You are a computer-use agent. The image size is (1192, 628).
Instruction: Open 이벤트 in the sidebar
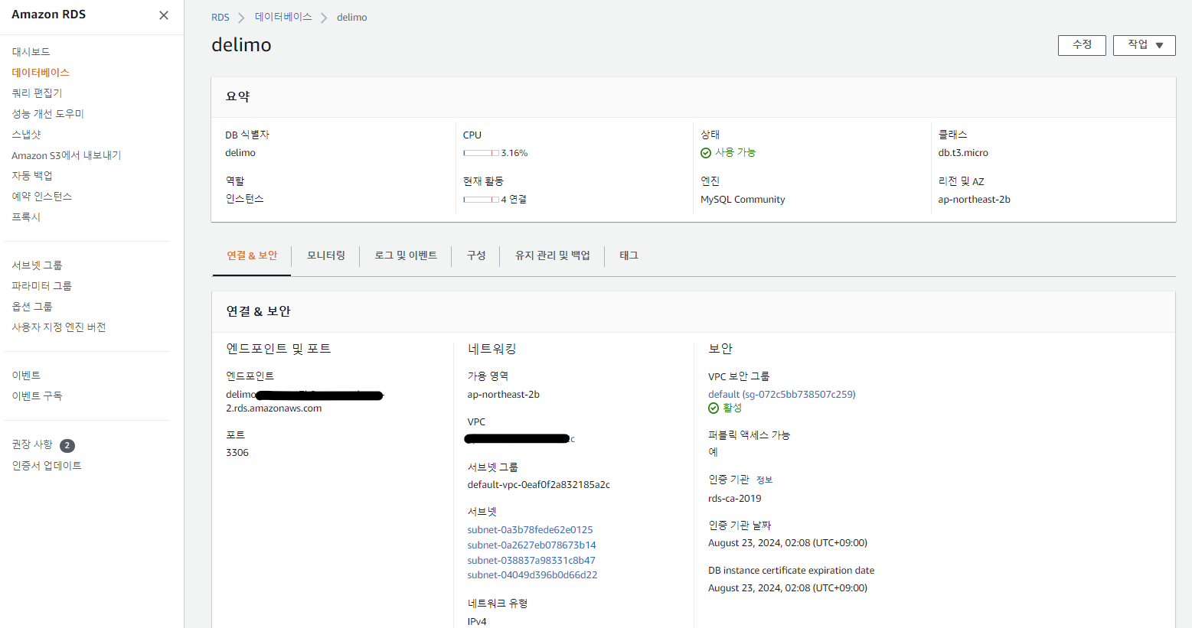26,376
